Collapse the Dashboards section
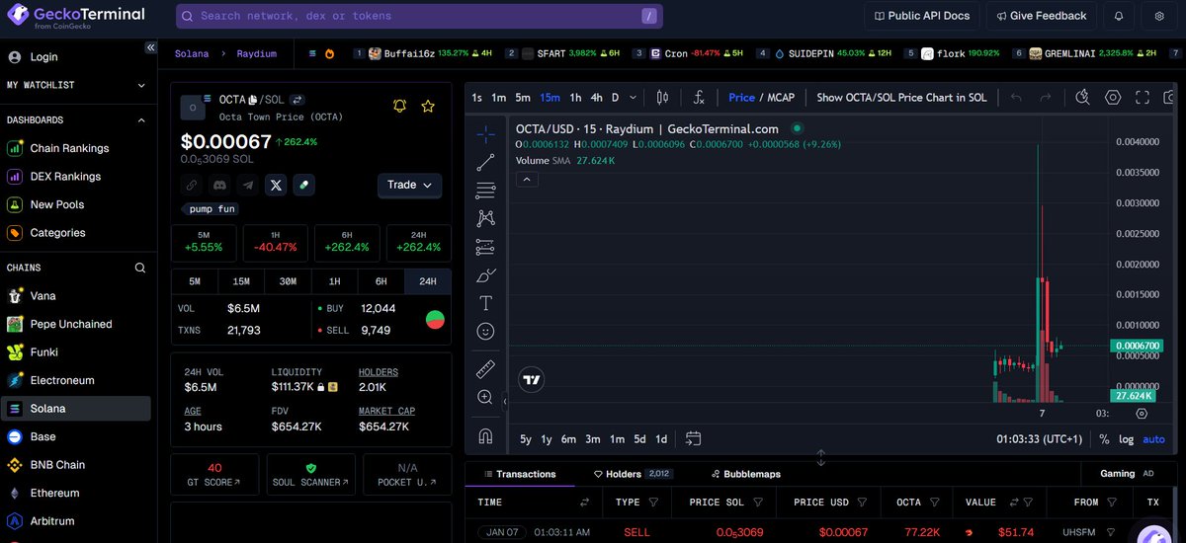1186x543 pixels. [x=140, y=120]
